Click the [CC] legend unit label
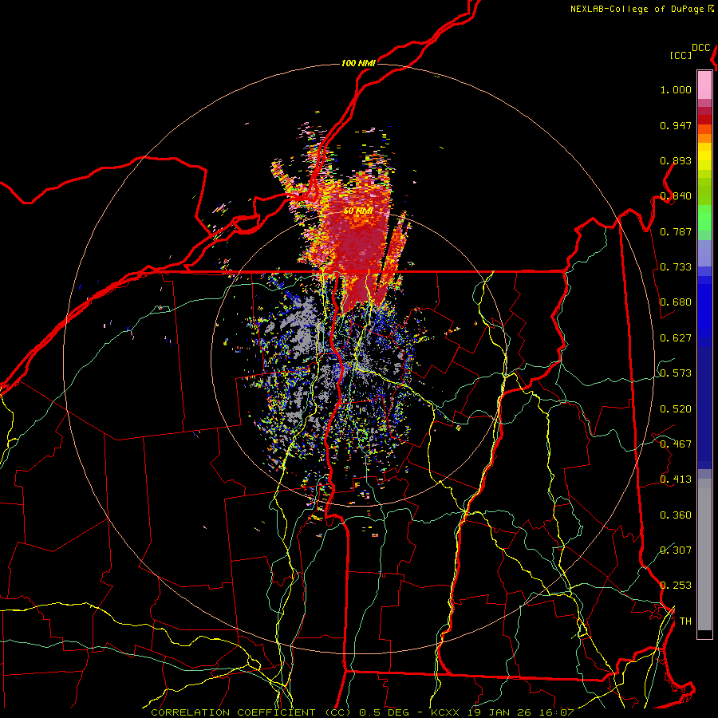The image size is (718, 718). 681,55
